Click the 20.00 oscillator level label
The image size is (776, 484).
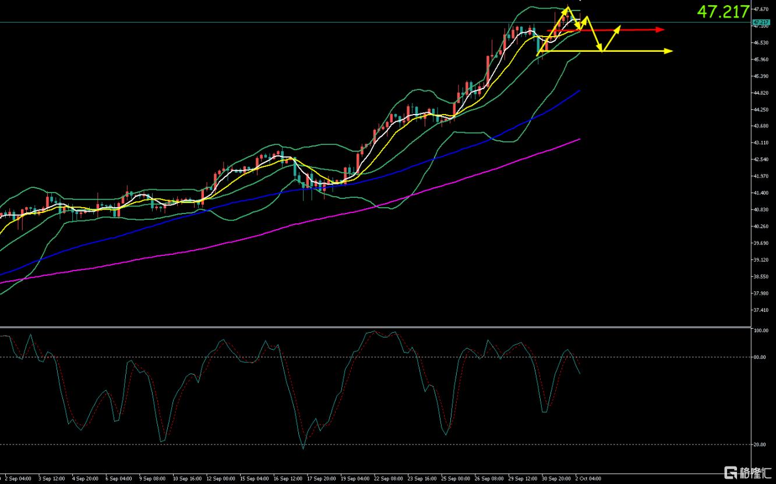click(760, 444)
